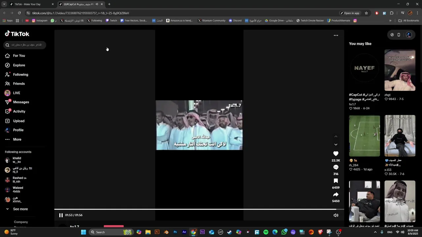The height and width of the screenshot is (237, 422).
Task: Open the All Bookmarks folder
Action: (x=409, y=20)
